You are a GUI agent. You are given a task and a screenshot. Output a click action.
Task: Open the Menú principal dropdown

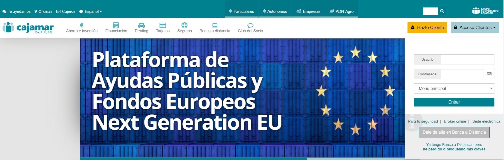point(454,88)
